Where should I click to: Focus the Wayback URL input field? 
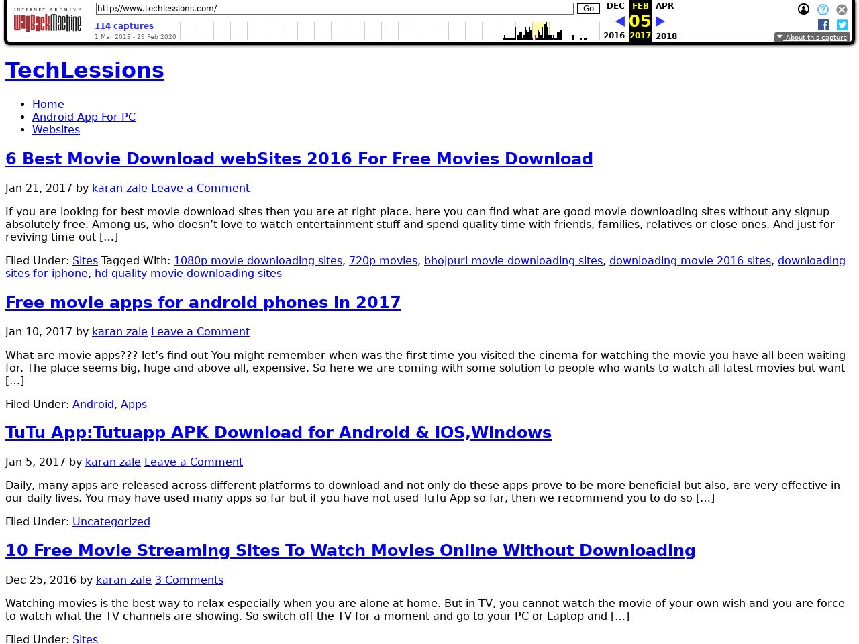(x=334, y=9)
